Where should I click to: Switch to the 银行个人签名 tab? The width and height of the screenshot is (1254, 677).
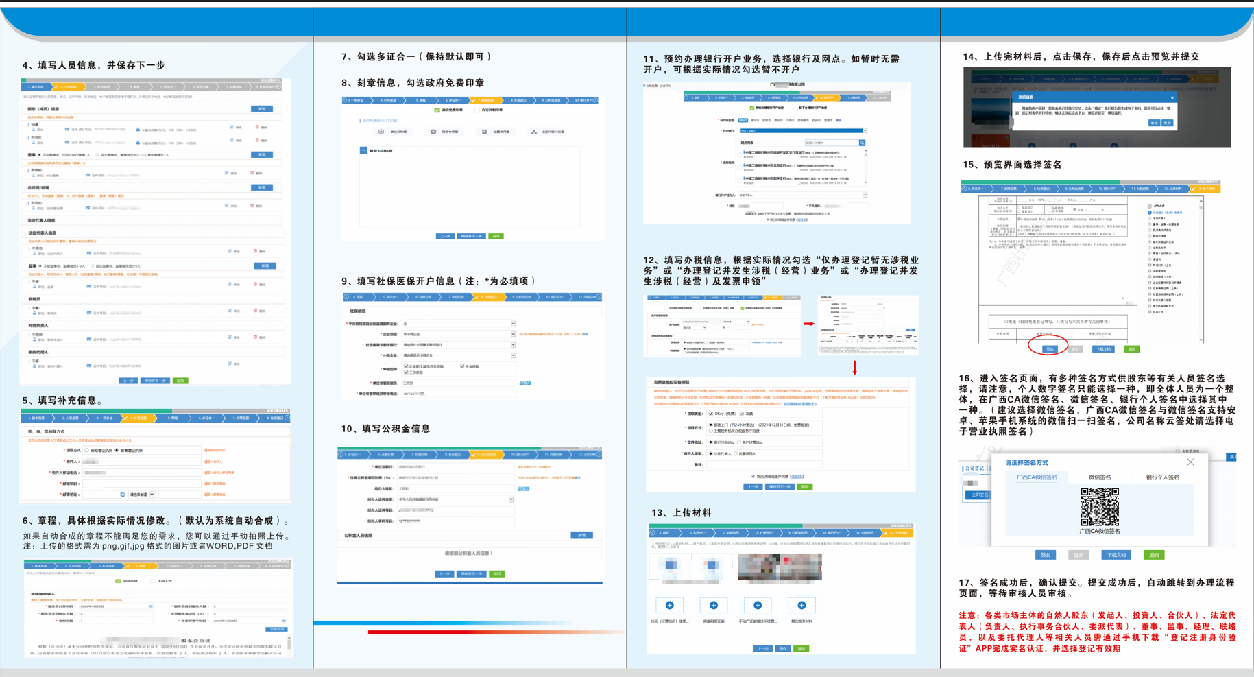point(1162,477)
